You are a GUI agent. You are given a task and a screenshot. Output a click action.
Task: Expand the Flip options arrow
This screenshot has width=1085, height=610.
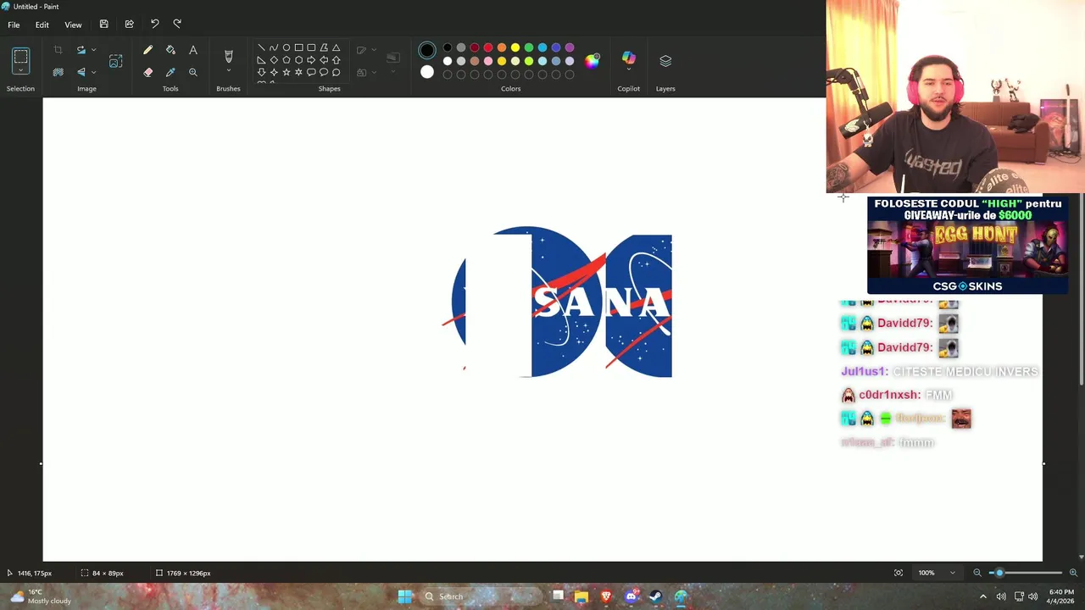[x=93, y=72]
